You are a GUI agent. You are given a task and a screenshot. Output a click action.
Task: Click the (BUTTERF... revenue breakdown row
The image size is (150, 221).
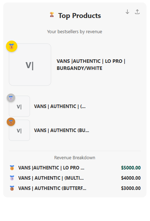click(75, 188)
